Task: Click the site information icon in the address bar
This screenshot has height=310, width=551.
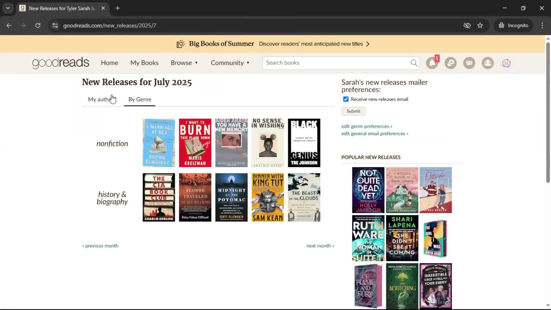Action: point(55,26)
